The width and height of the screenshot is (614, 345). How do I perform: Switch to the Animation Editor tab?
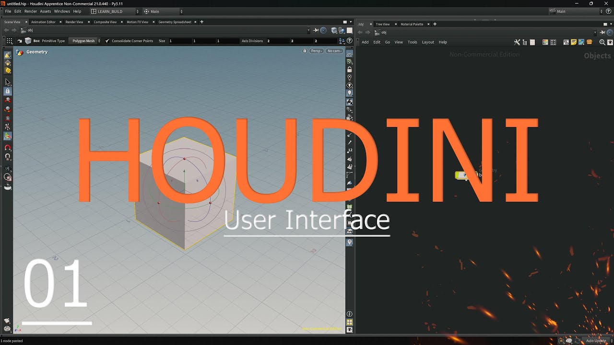point(43,22)
